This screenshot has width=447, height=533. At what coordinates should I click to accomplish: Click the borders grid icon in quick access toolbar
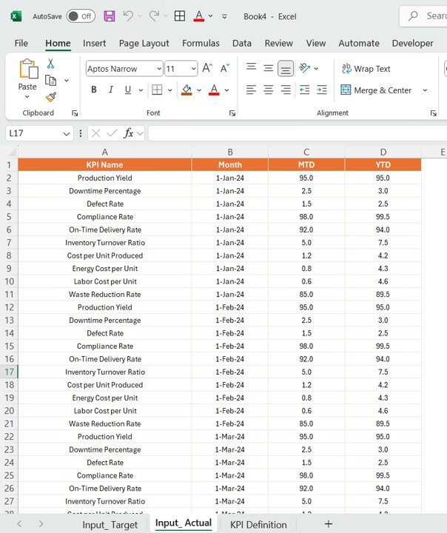(180, 16)
